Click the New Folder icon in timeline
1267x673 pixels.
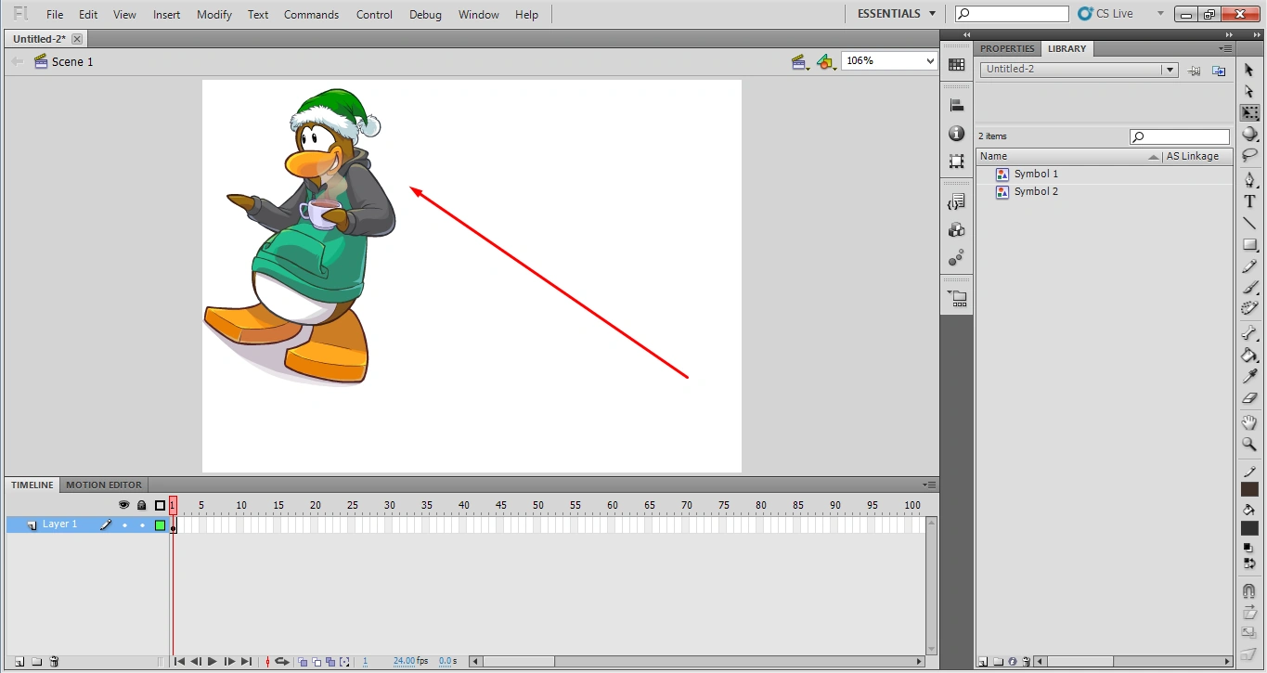click(37, 662)
